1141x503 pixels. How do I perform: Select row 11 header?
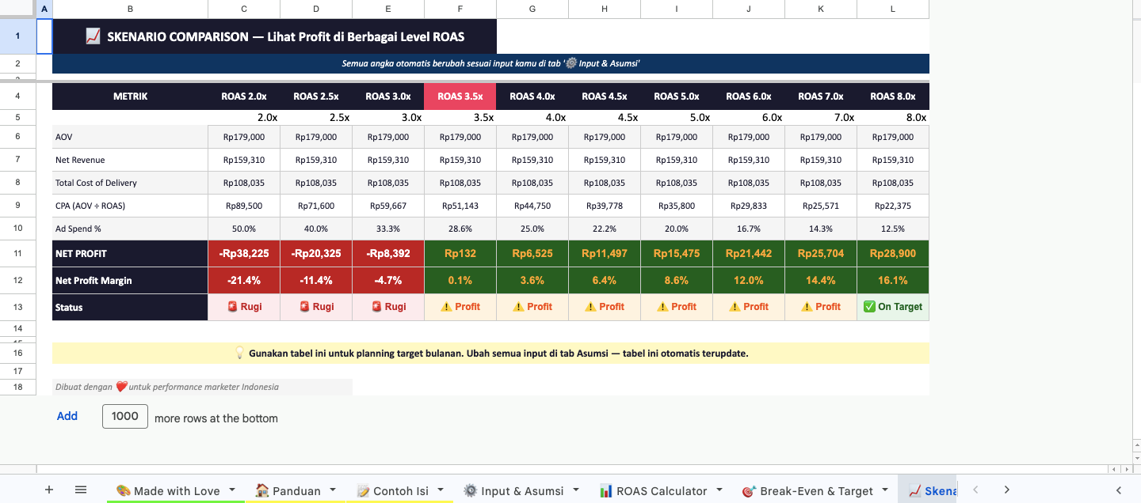tap(17, 254)
